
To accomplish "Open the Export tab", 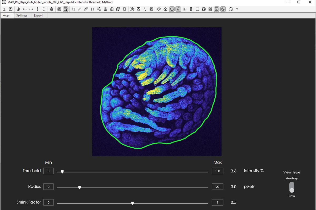I will click(38, 15).
